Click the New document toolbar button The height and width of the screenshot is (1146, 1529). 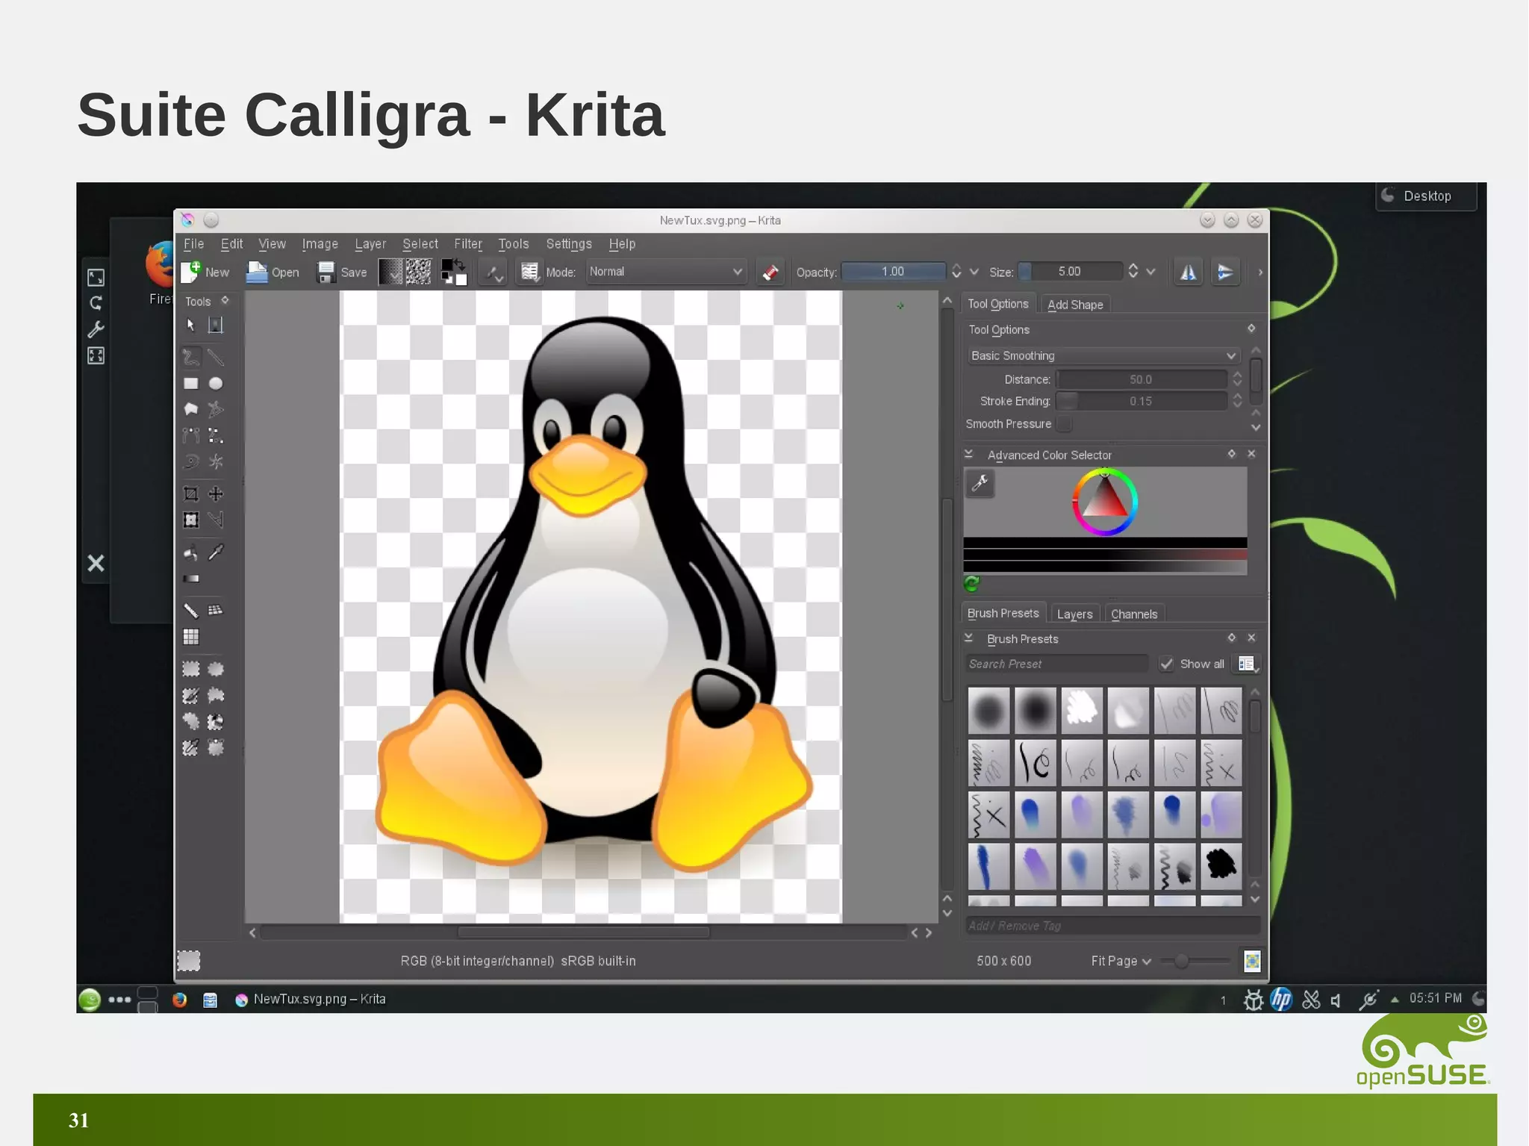coord(205,272)
